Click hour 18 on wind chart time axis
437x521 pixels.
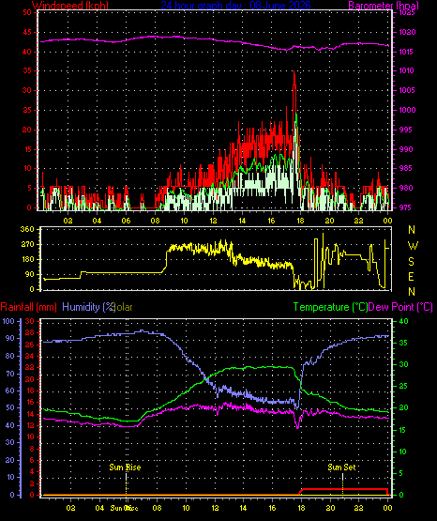point(300,221)
